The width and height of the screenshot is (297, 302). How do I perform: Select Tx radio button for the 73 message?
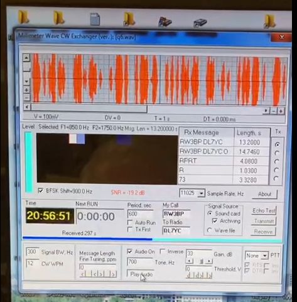pos(276,178)
